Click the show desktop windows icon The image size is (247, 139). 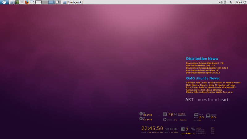click(32, 2)
